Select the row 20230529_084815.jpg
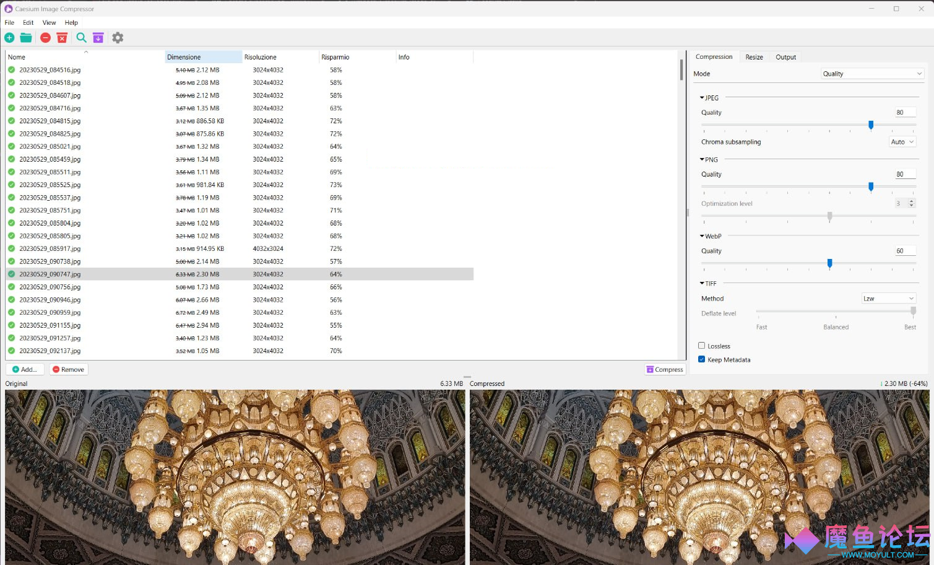Image resolution: width=934 pixels, height=565 pixels. point(240,121)
